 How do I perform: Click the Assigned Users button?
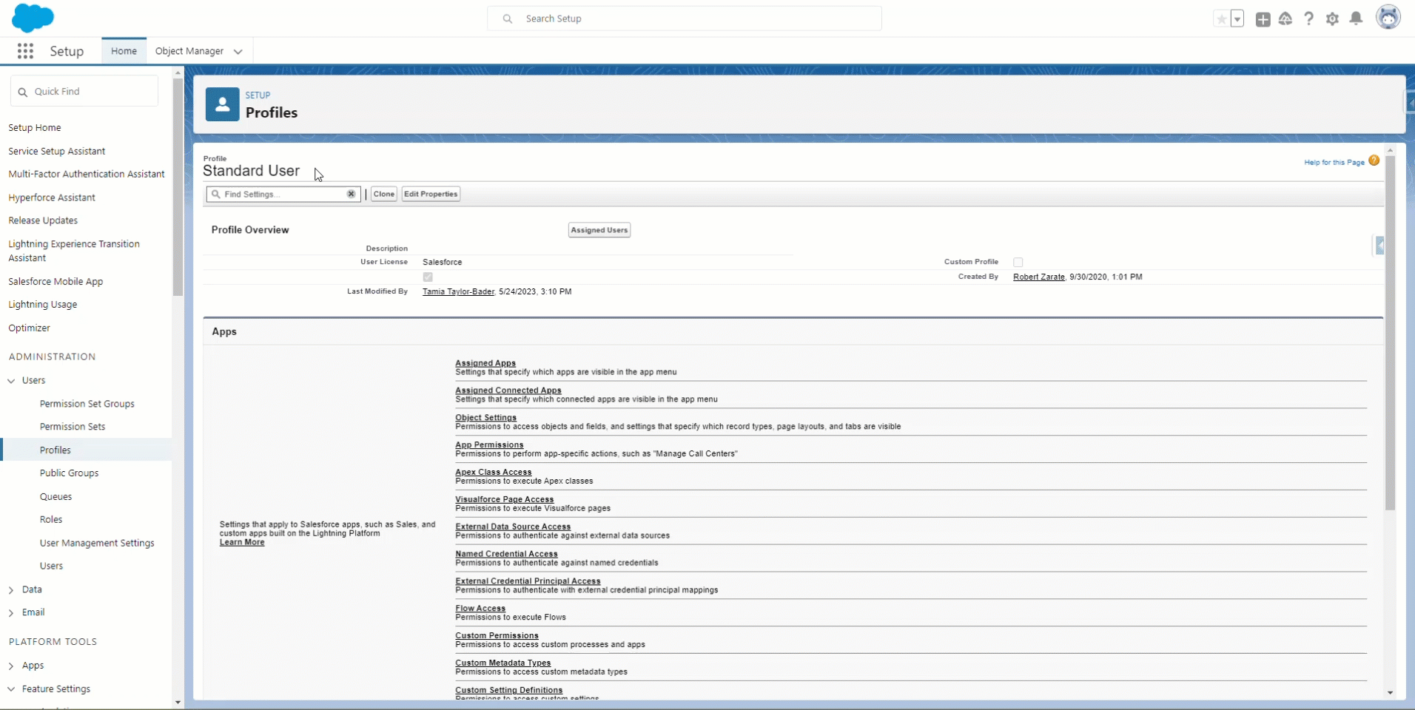point(599,230)
